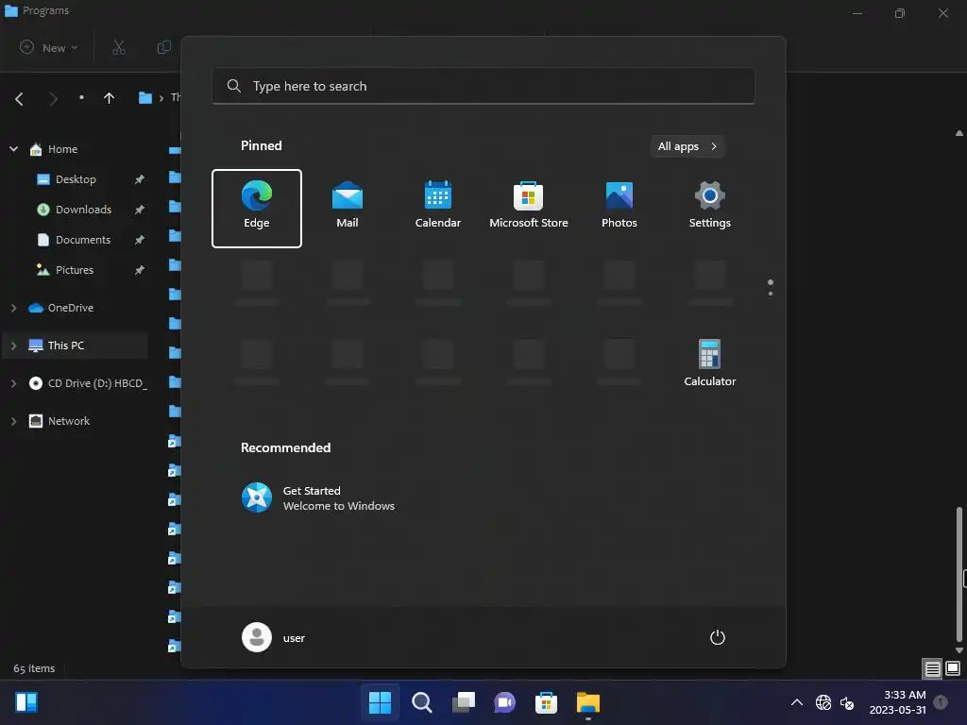Launch the Photos app
Viewport: 967px width, 725px height.
pos(619,209)
